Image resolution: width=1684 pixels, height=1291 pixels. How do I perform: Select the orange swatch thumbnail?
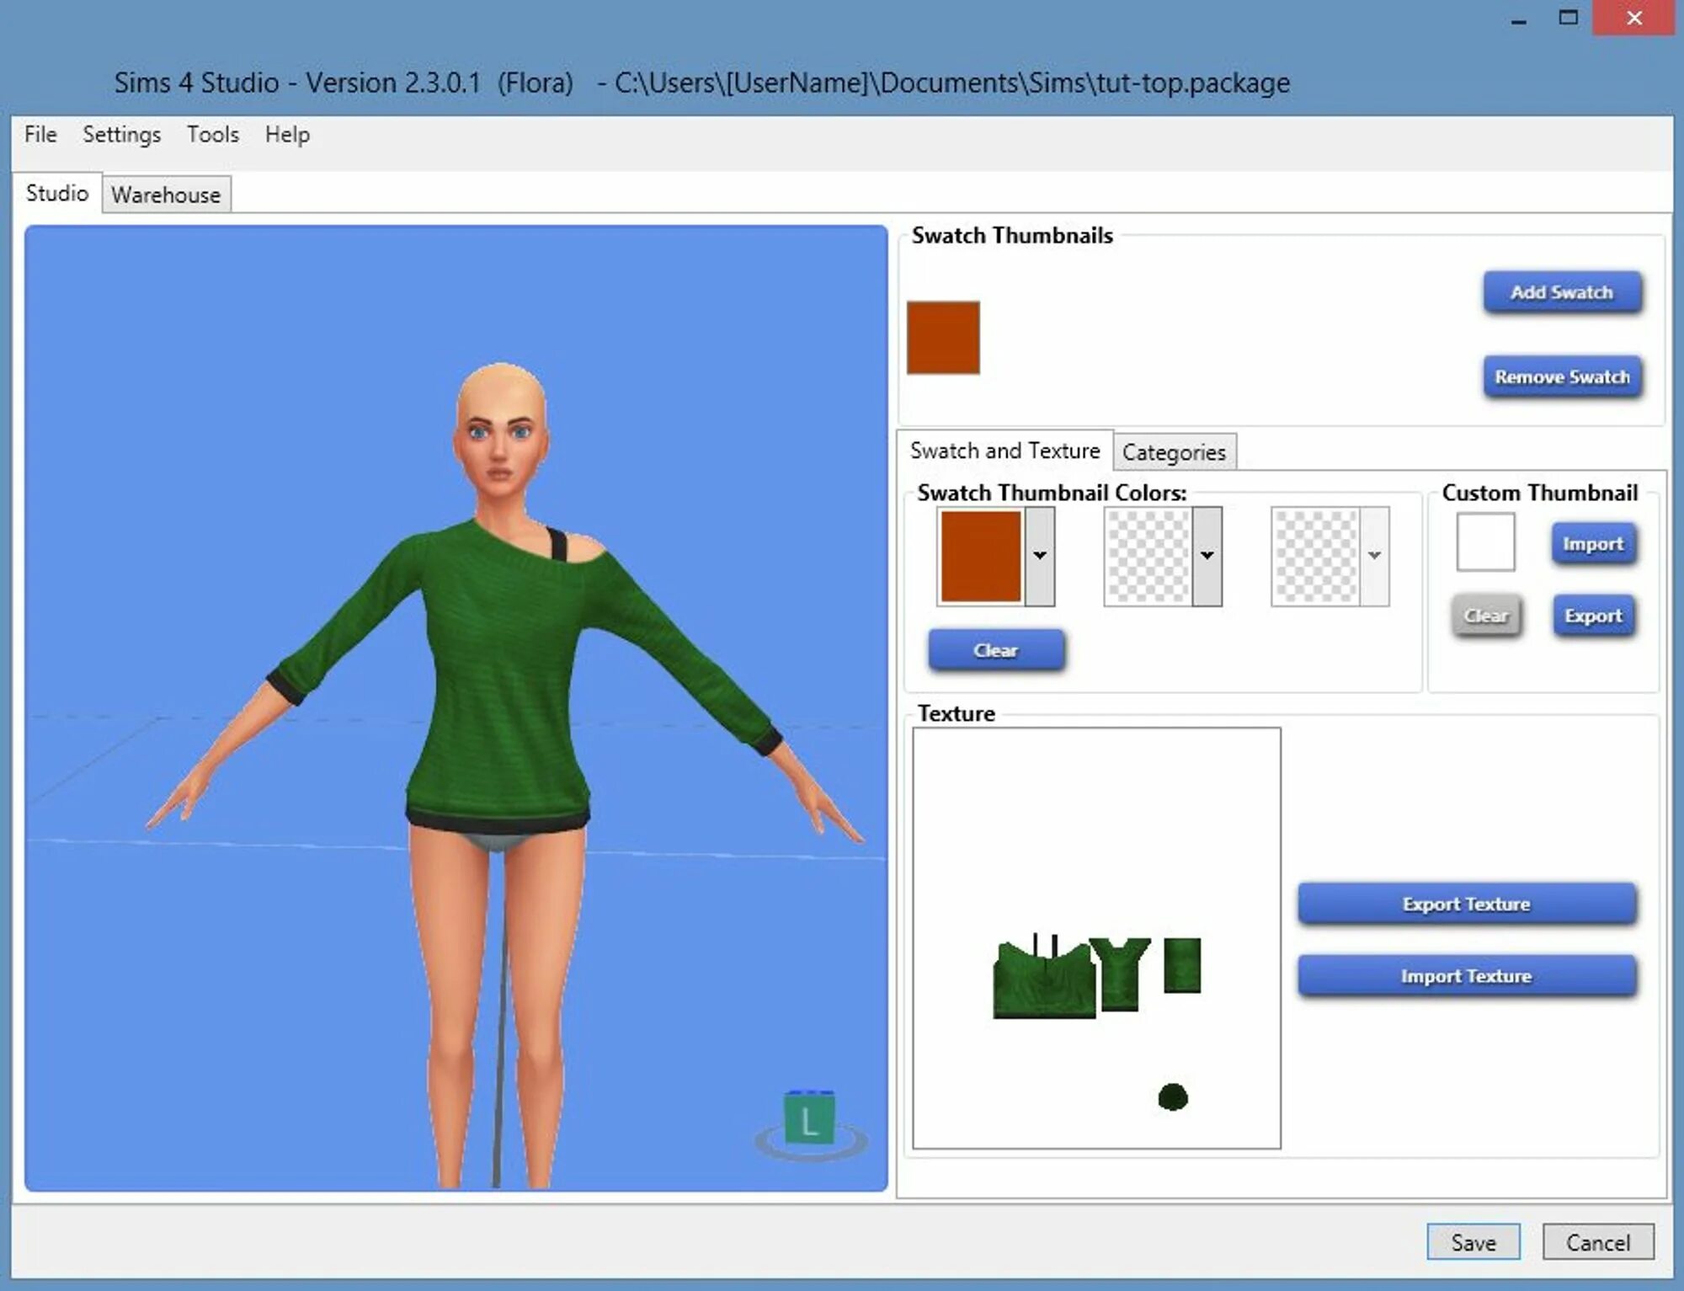(942, 337)
